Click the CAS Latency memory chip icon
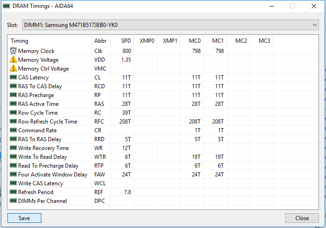The width and height of the screenshot is (326, 228). pyautogui.click(x=13, y=78)
